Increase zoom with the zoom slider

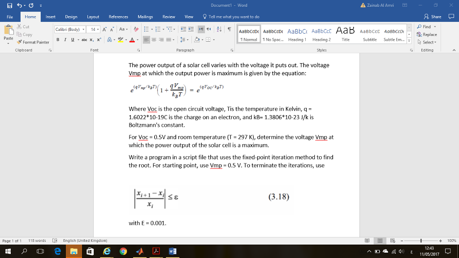[x=442, y=240]
